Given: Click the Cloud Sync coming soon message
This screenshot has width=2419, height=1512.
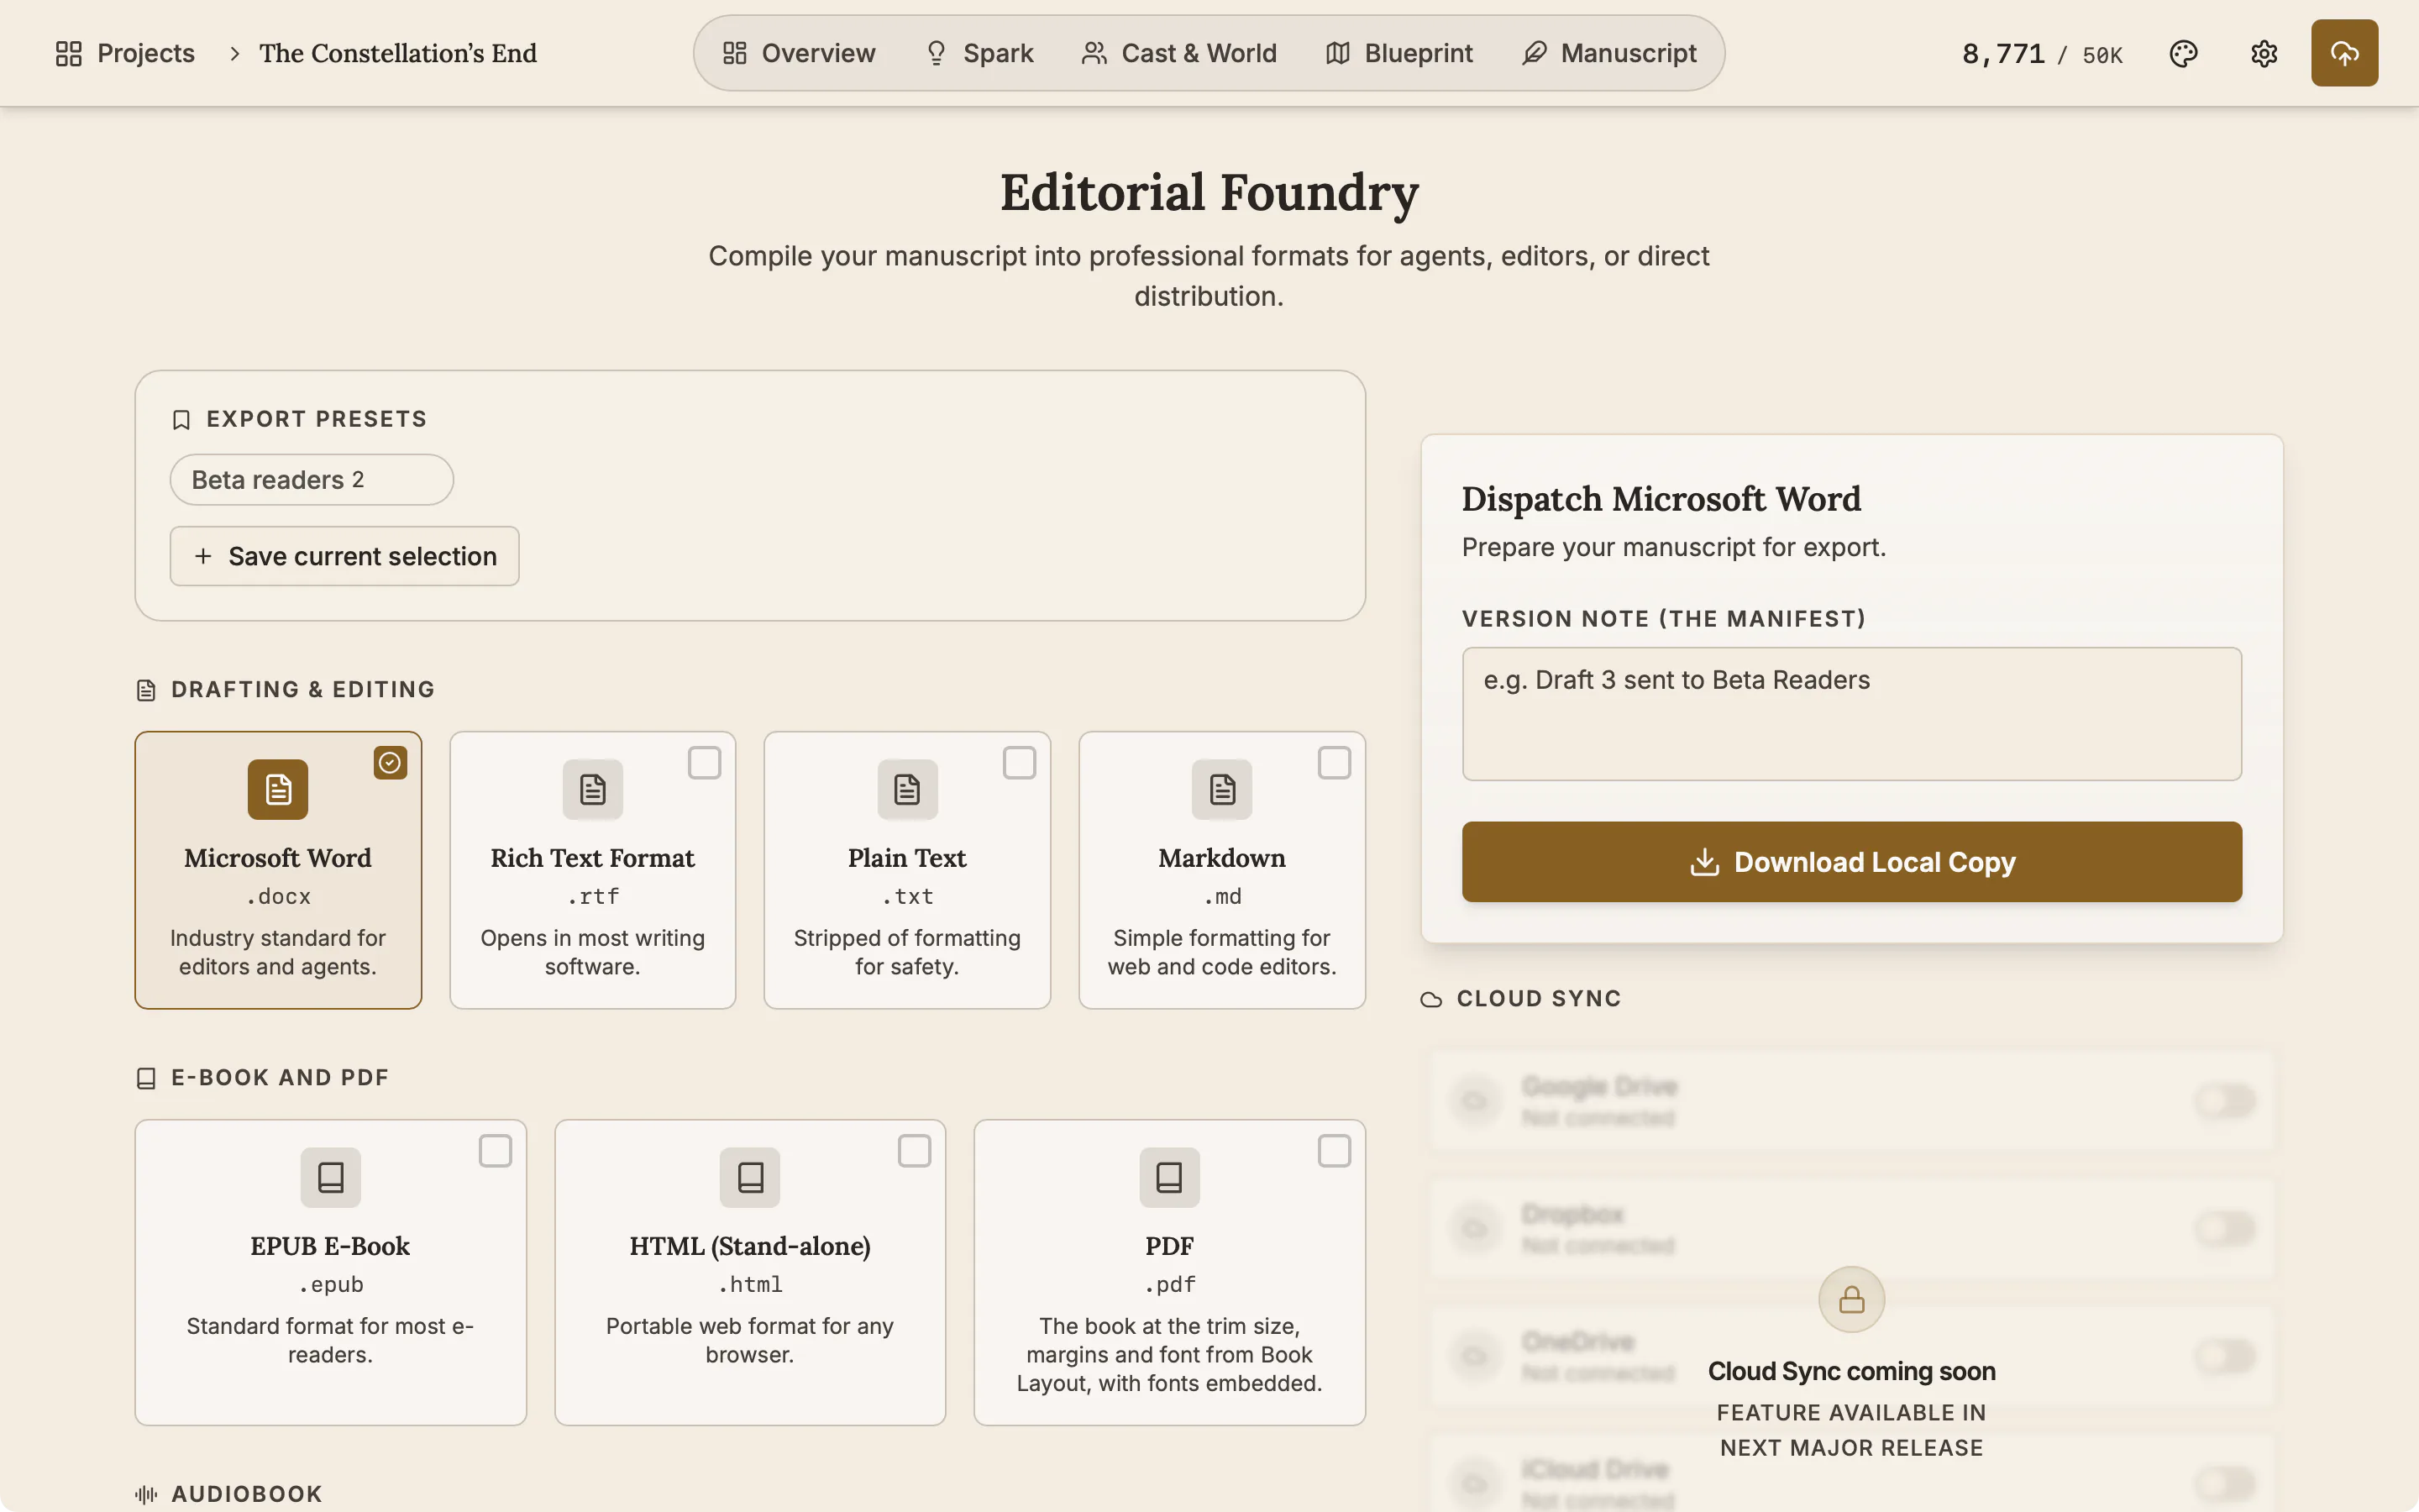Looking at the screenshot, I should (1851, 1371).
